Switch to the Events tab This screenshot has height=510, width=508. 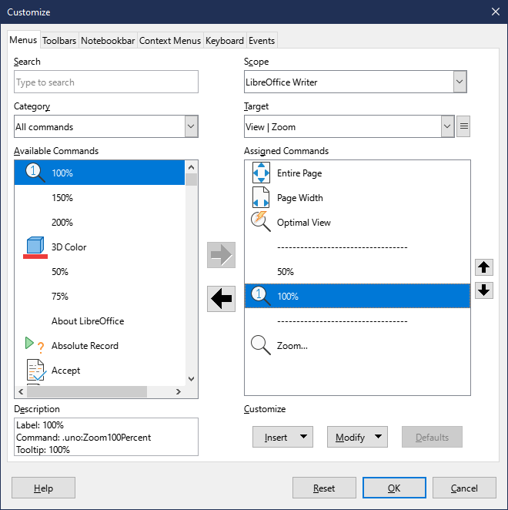point(262,41)
